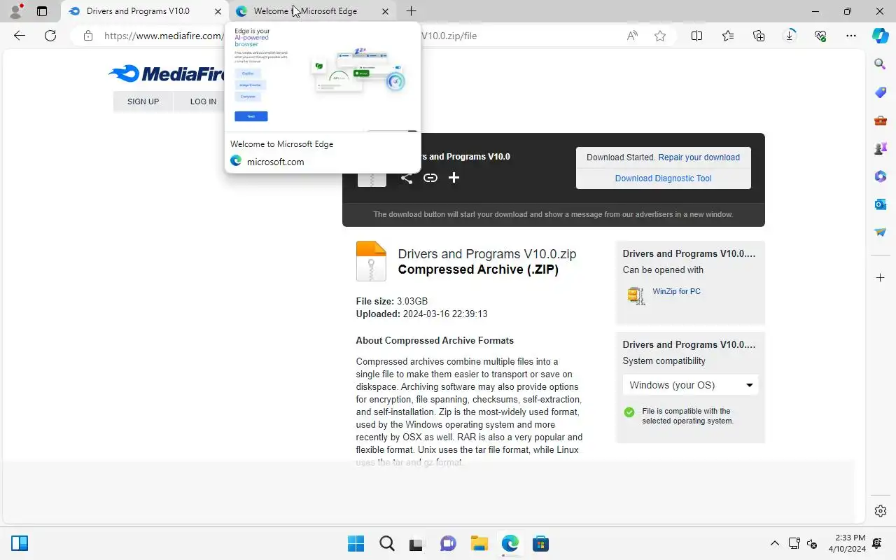Share the file via share icon
The width and height of the screenshot is (896, 560).
pyautogui.click(x=407, y=178)
